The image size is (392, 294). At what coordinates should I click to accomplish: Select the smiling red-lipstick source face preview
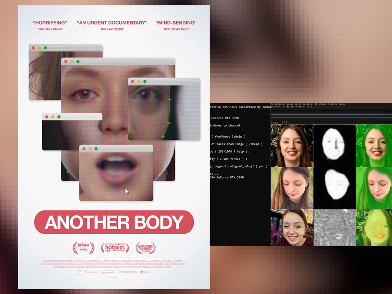(292, 146)
